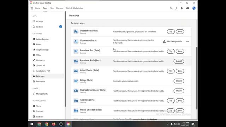Buy Premiere Pro (Beta)
This screenshot has height=127, width=226.
180,51
